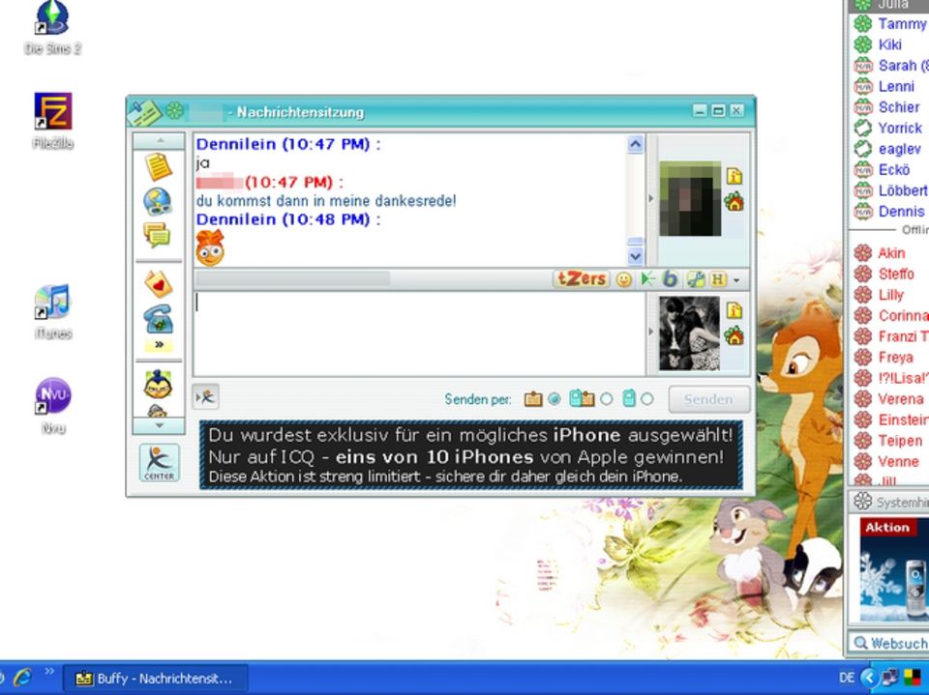929x695 pixels.
Task: Select the first 'Senden per' radio option
Action: point(554,398)
